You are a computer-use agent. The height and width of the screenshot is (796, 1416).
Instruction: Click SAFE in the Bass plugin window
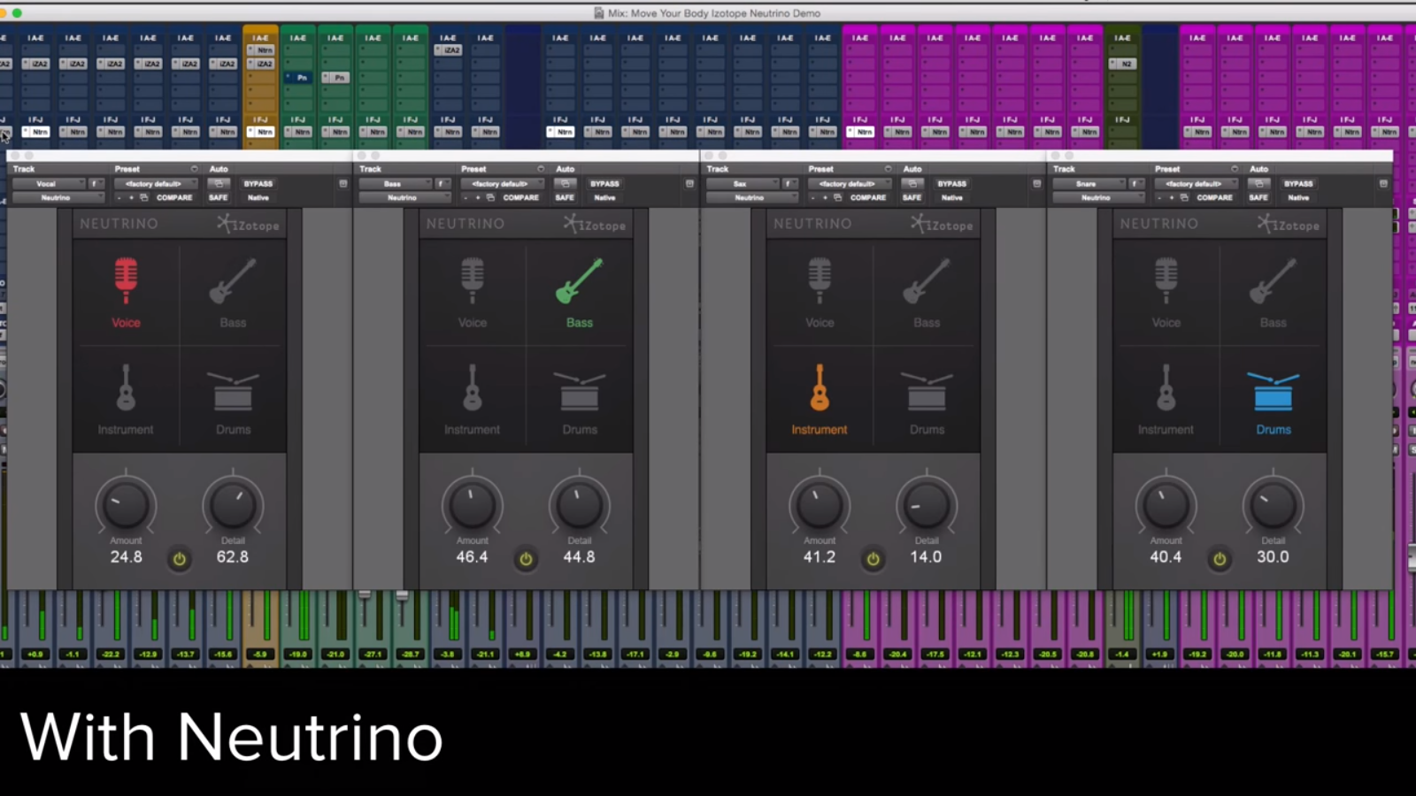[x=565, y=197]
